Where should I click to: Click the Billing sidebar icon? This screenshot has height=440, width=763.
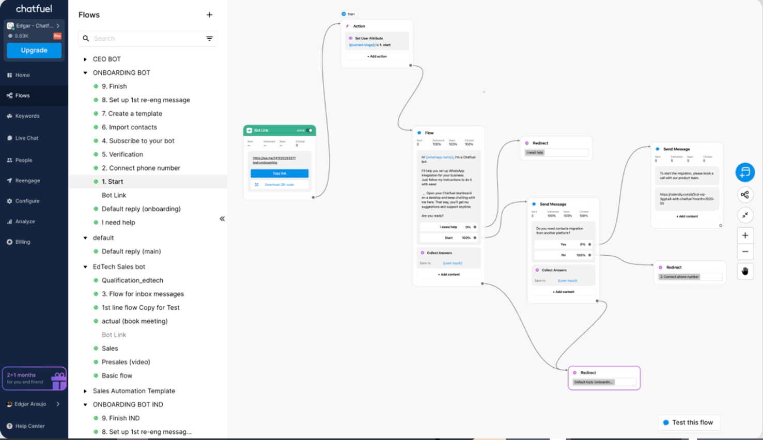point(9,242)
